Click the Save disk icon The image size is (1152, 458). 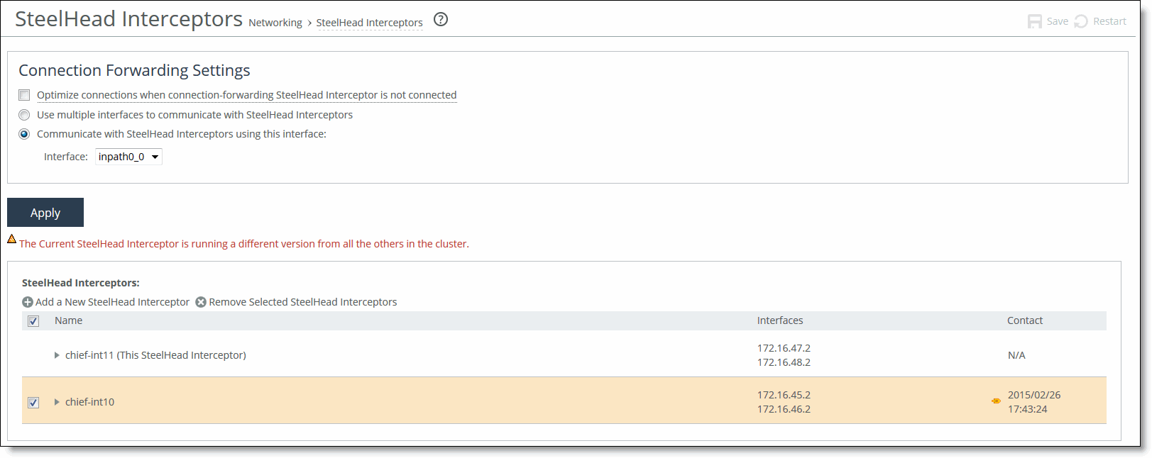point(1035,21)
